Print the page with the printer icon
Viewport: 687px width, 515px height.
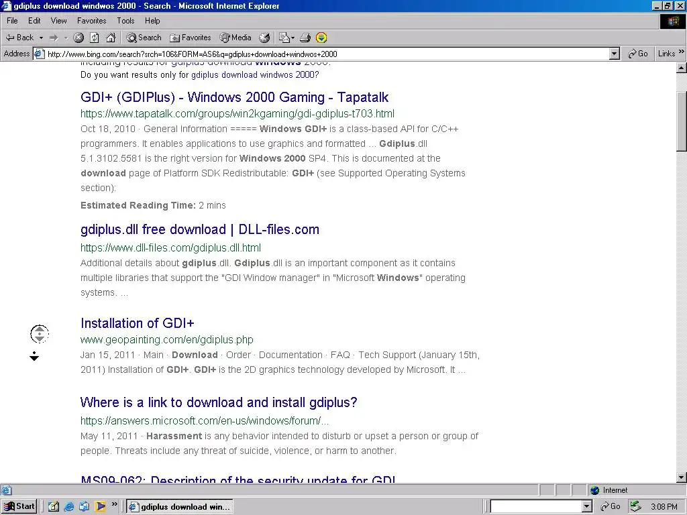pos(305,38)
